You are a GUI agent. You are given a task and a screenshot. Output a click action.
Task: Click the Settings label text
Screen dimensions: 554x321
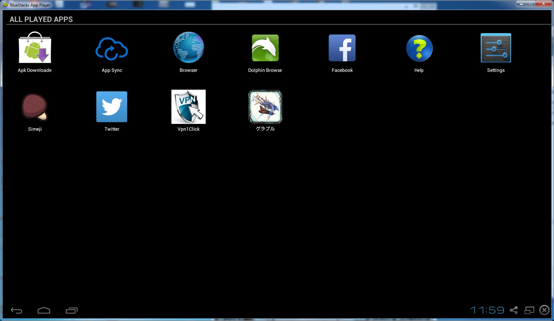point(496,70)
